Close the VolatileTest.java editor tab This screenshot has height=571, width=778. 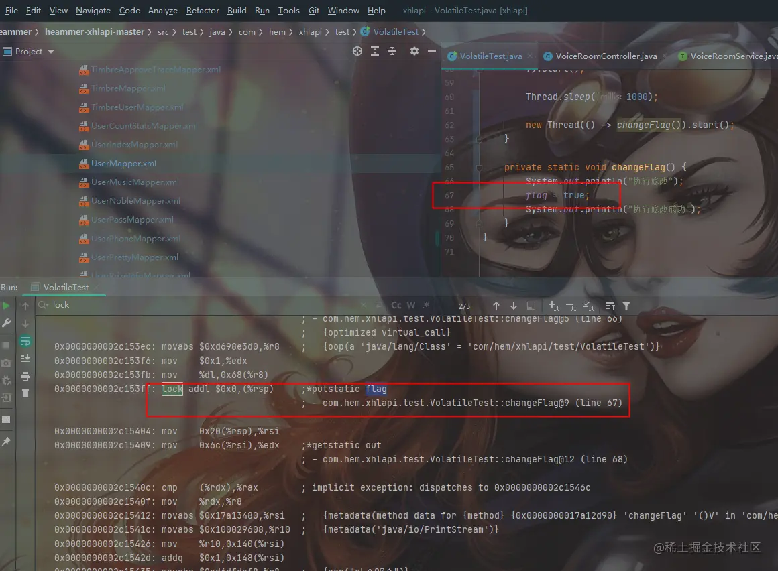[x=530, y=56]
